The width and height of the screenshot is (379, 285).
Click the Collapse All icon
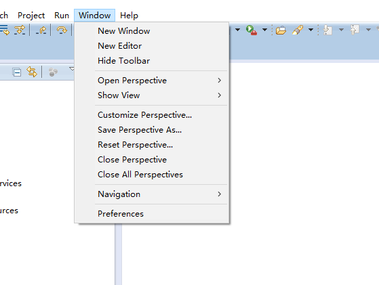17,72
